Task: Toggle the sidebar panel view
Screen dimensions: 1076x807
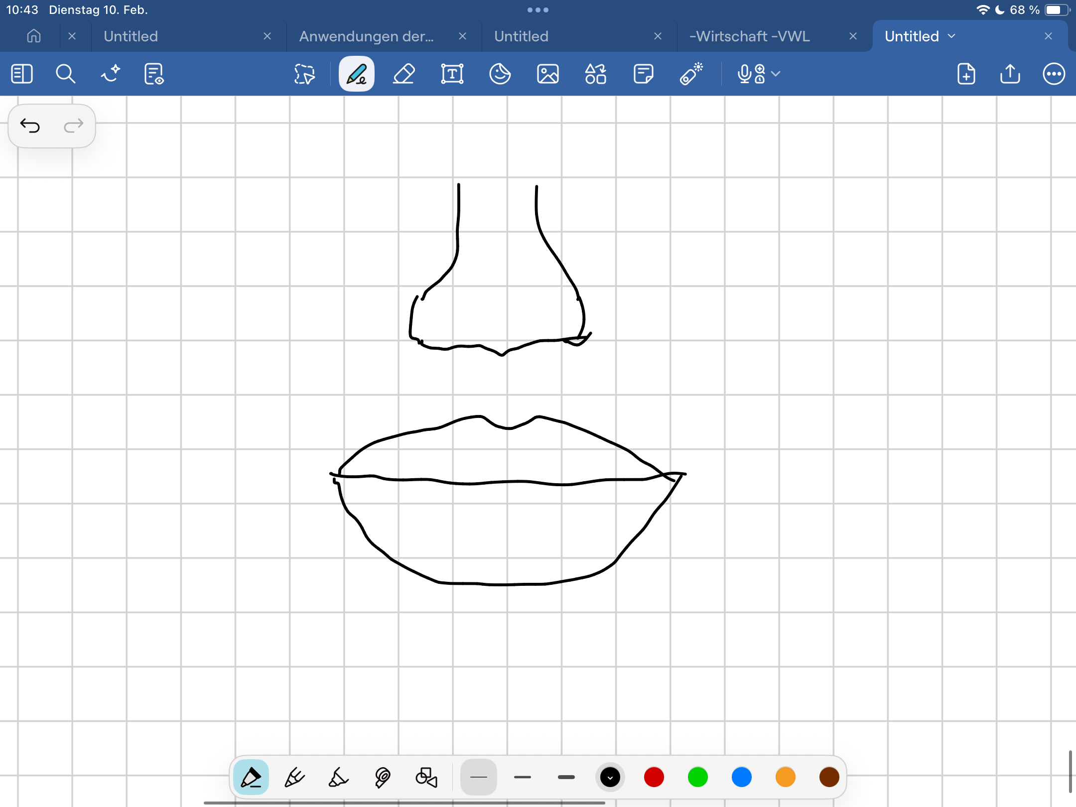Action: point(22,74)
